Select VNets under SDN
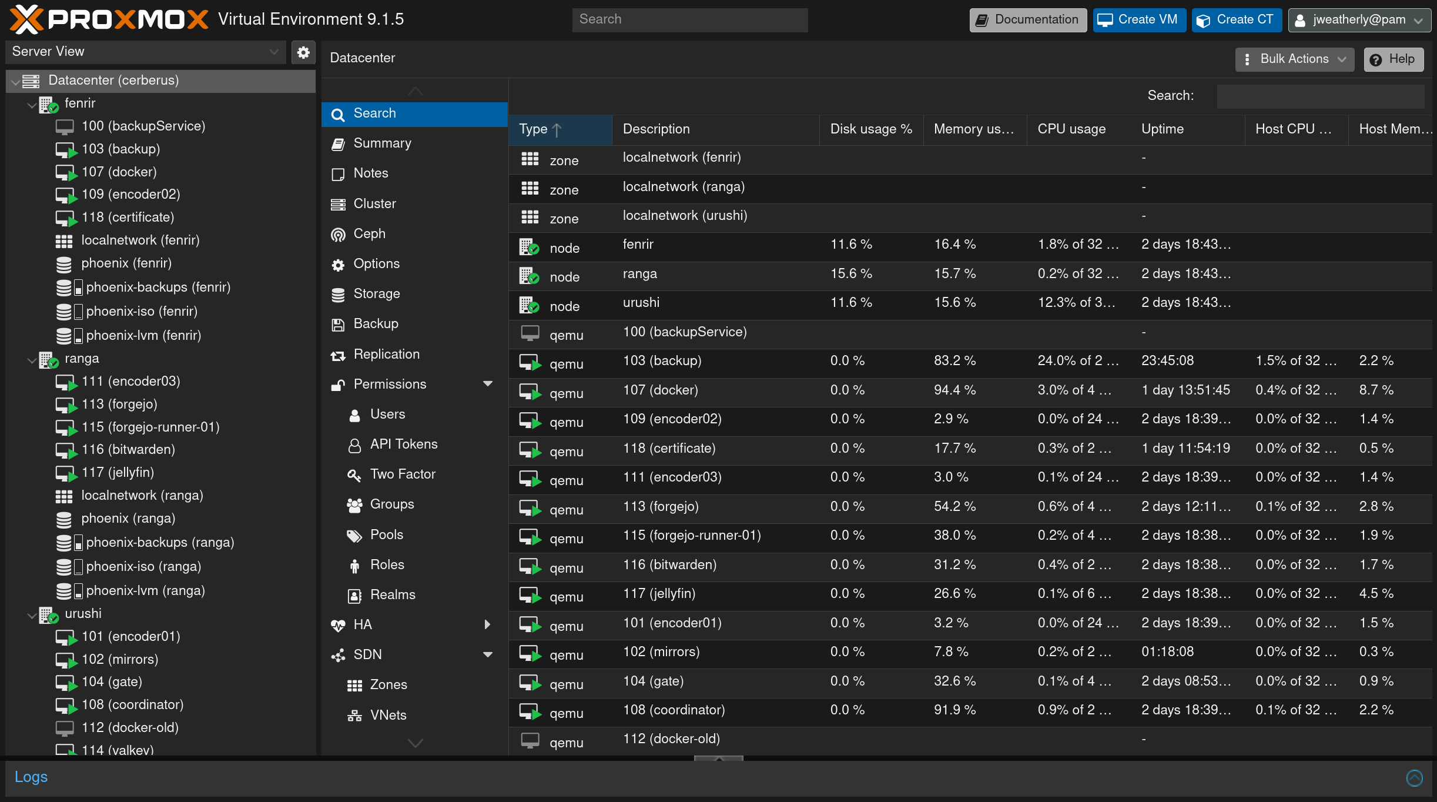This screenshot has width=1437, height=802. point(388,716)
